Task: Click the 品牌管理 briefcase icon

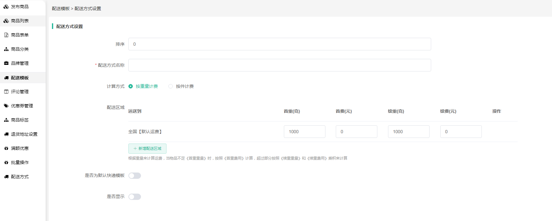Action: 6,63
